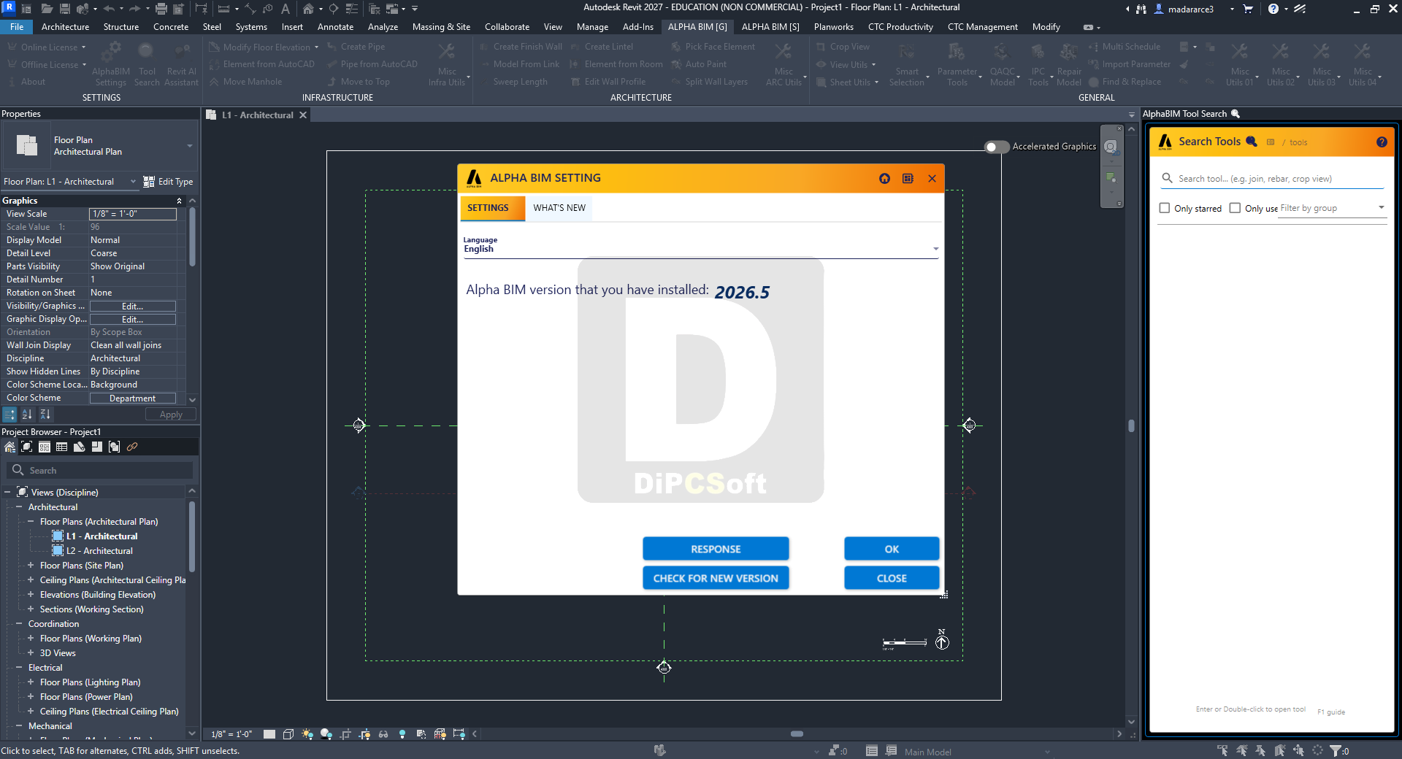1402x759 pixels.
Task: Open the Massing & Site ribbon tab
Action: pyautogui.click(x=441, y=27)
